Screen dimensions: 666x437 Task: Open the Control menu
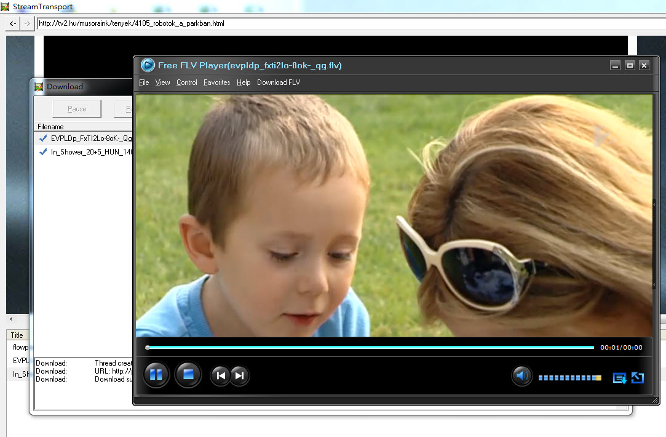(187, 82)
